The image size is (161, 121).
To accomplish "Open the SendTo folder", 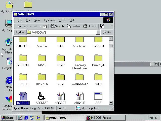I will [42, 42].
